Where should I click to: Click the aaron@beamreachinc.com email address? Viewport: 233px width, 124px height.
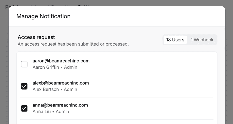pyautogui.click(x=61, y=61)
